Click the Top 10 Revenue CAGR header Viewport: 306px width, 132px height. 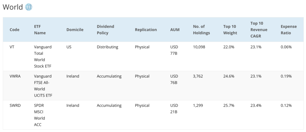(x=259, y=30)
